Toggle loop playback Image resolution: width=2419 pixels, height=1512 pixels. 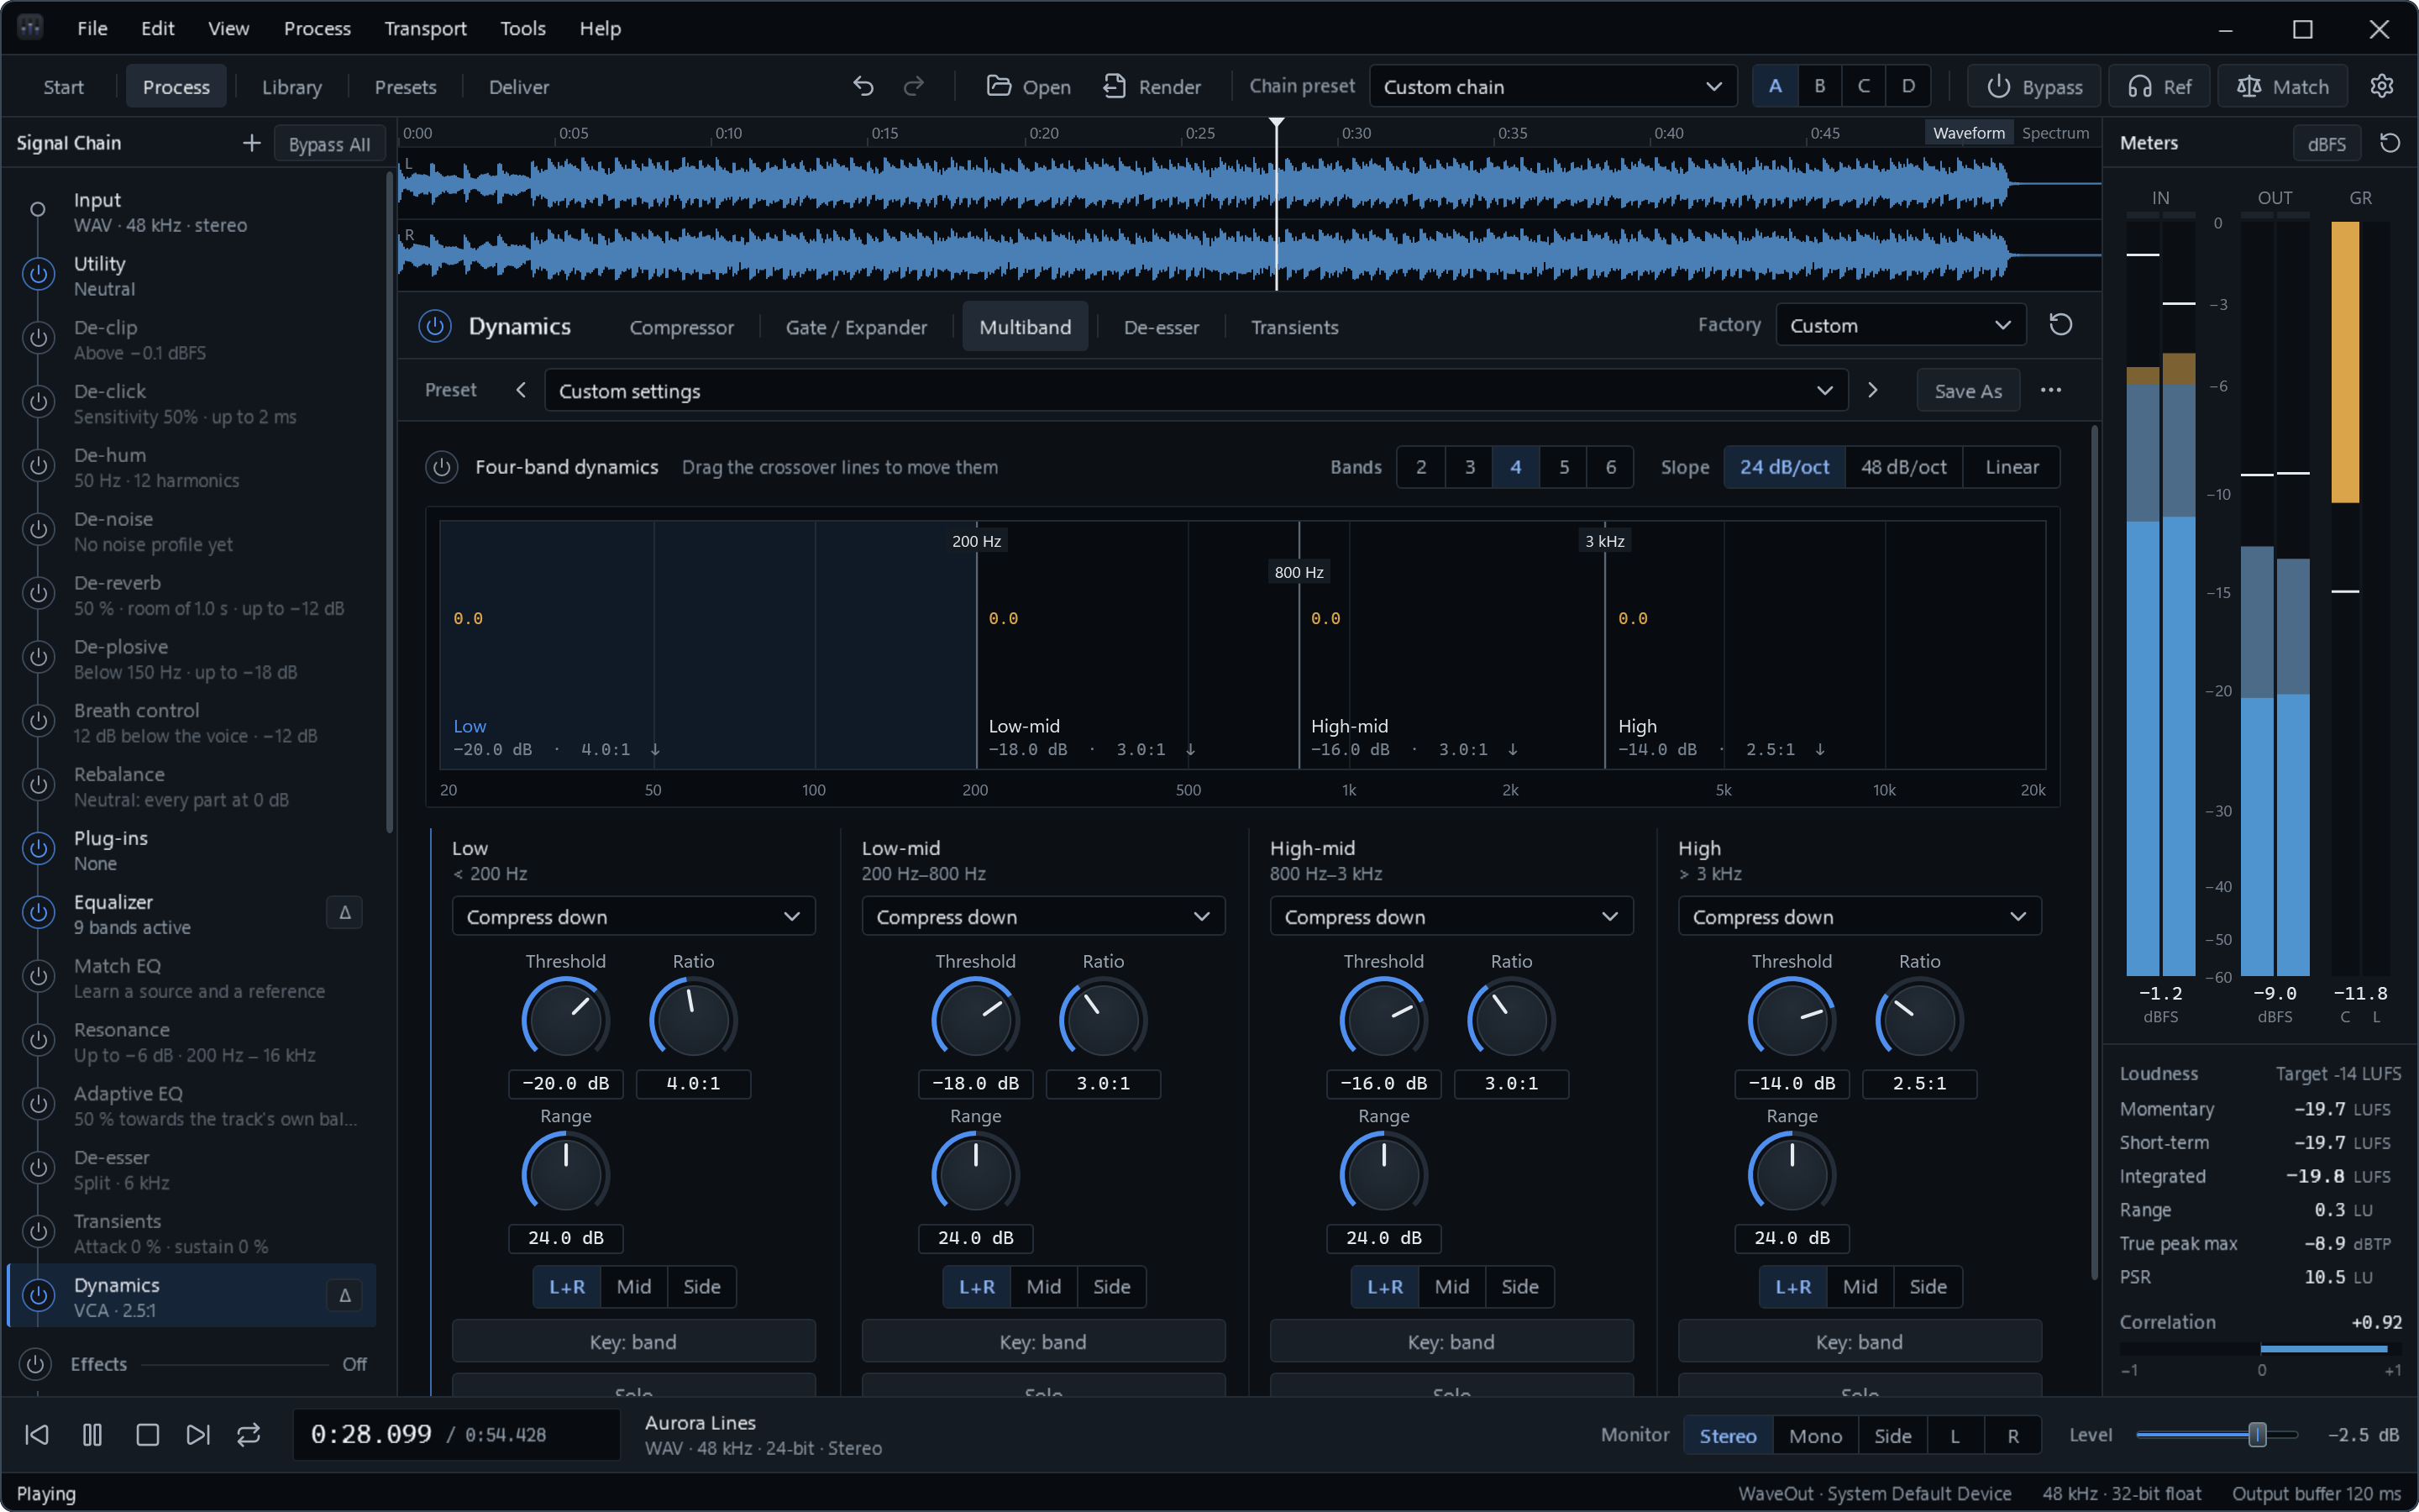click(x=249, y=1435)
